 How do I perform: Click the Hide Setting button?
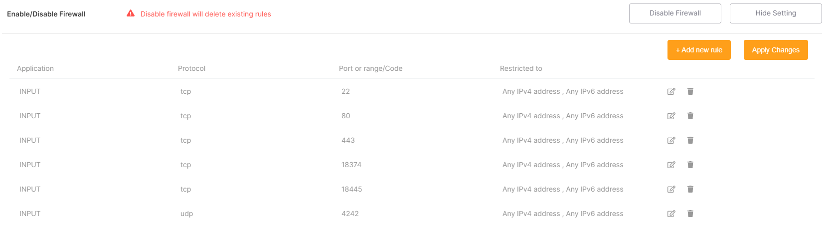[x=775, y=13]
